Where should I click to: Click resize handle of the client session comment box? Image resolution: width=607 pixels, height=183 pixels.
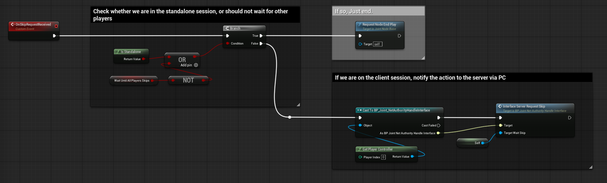[590, 167]
